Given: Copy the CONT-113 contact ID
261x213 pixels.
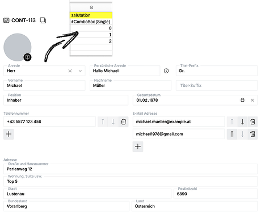Looking at the screenshot, I should coord(43,20).
